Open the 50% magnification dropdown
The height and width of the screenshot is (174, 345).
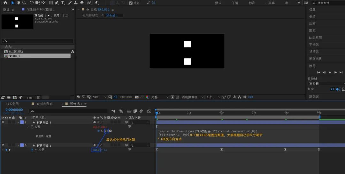pyautogui.click(x=99, y=97)
